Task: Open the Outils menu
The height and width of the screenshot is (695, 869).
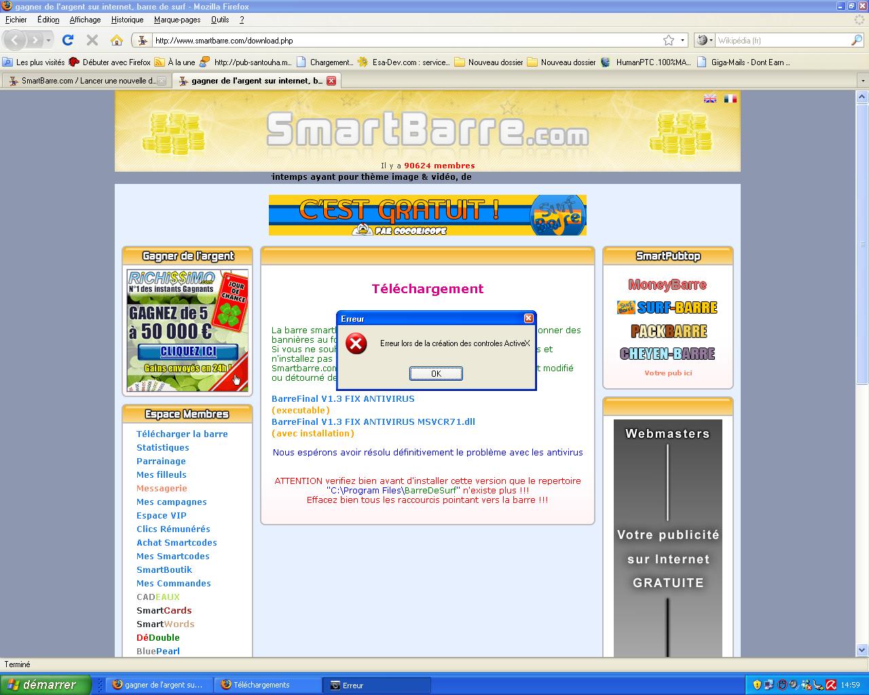Action: [x=220, y=20]
